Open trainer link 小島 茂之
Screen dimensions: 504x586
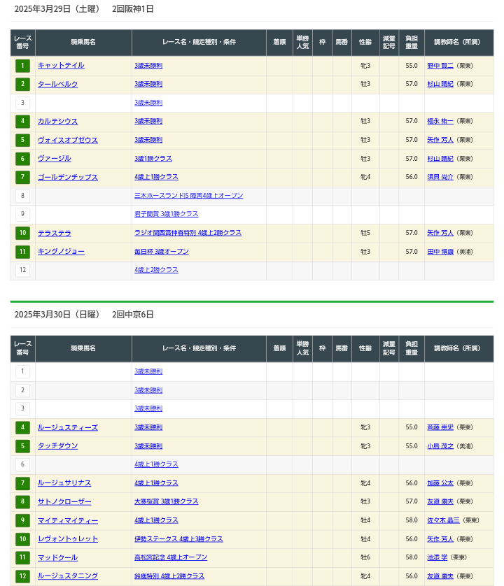pos(440,446)
